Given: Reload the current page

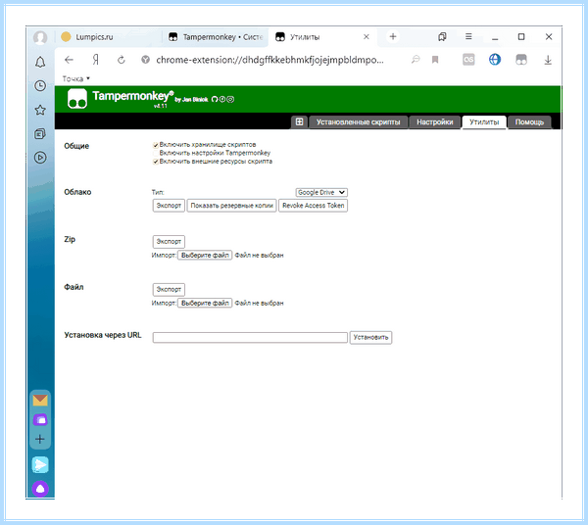Looking at the screenshot, I should coord(122,60).
